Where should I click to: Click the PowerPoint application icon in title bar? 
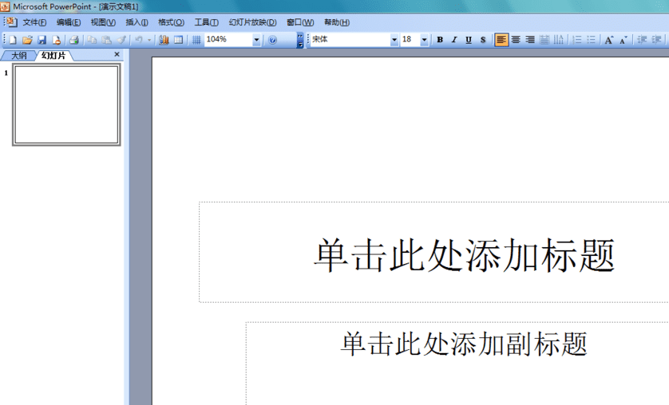click(5, 6)
